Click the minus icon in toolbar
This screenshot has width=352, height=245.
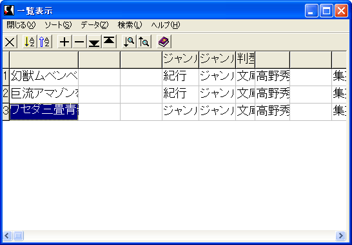click(79, 42)
